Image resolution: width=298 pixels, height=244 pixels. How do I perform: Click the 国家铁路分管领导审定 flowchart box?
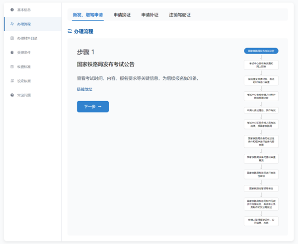coord(261,188)
